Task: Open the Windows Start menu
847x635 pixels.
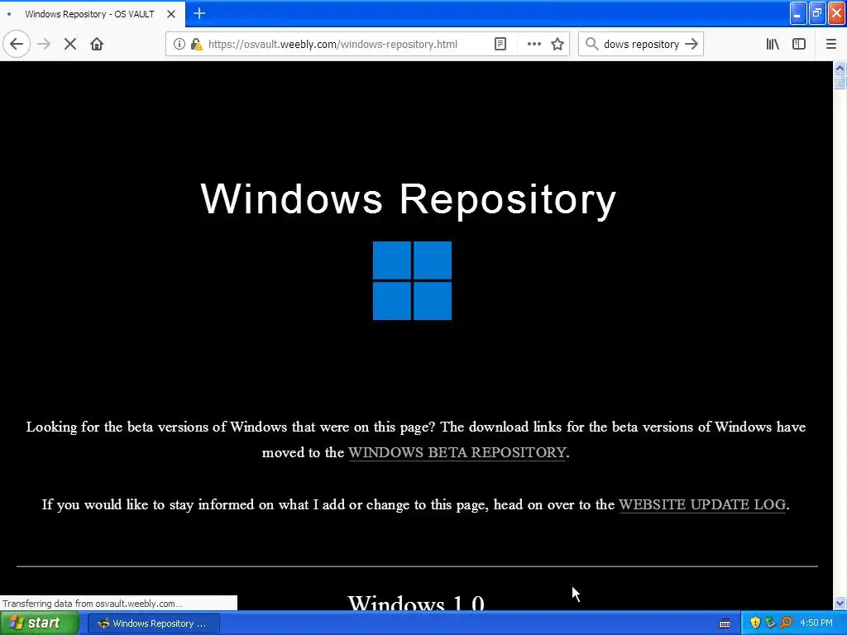Action: pyautogui.click(x=40, y=623)
